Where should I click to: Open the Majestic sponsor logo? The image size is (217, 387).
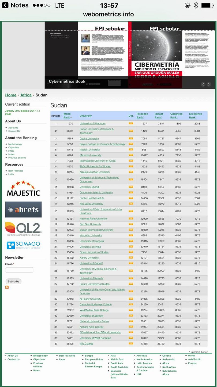pyautogui.click(x=23, y=188)
